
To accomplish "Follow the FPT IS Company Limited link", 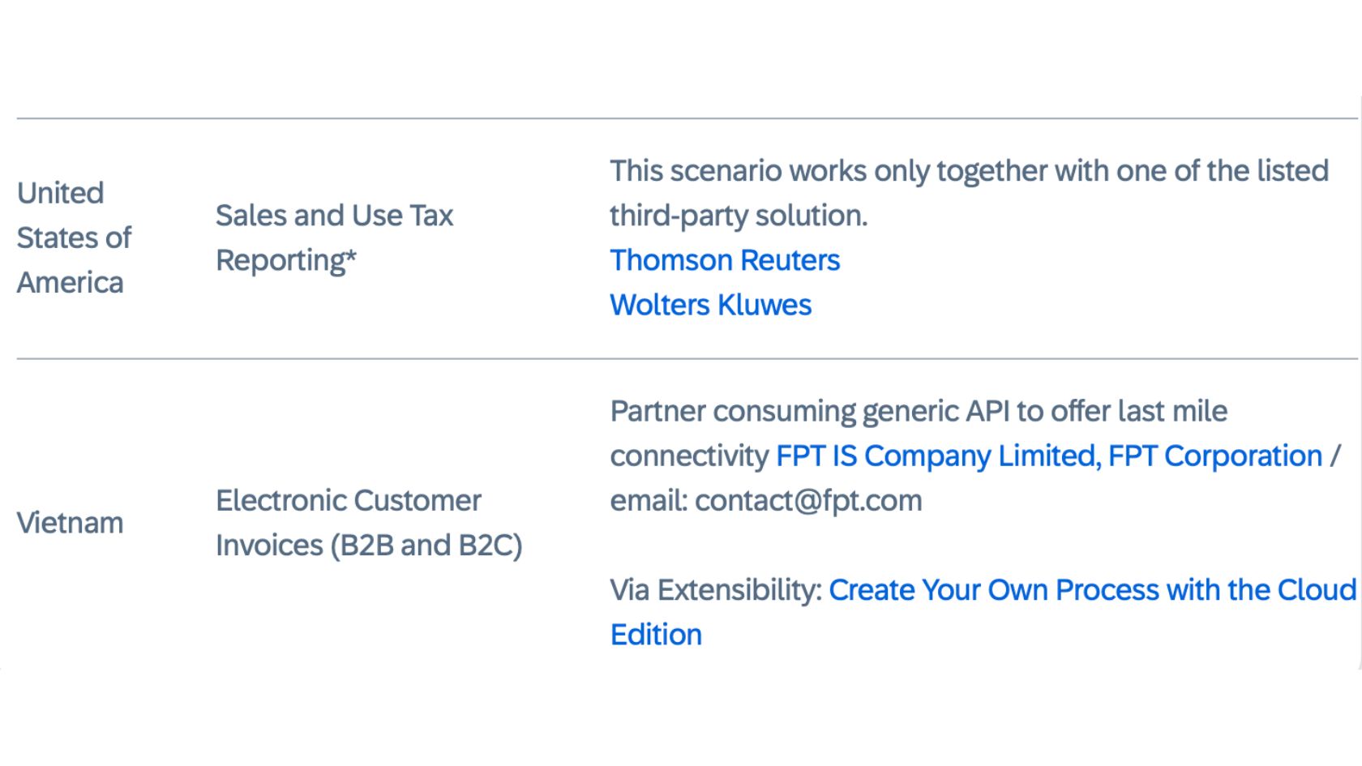I will point(936,456).
